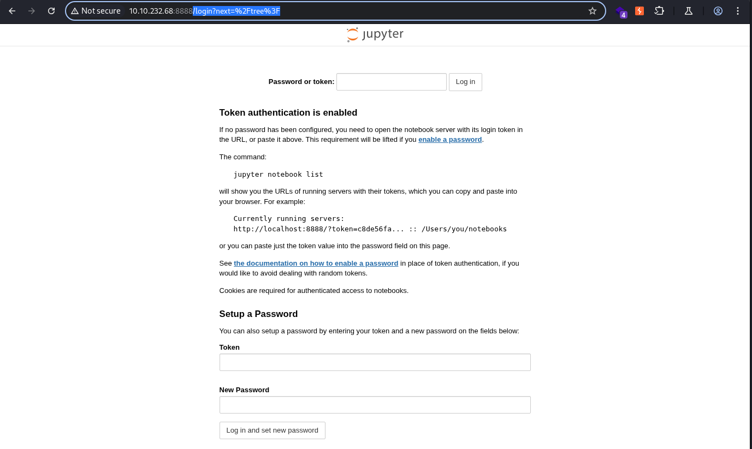
Task: Open the Chrome Labs flask icon
Action: (688, 11)
